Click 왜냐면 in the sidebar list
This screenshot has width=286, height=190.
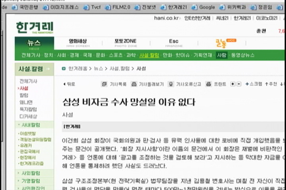click(25, 102)
